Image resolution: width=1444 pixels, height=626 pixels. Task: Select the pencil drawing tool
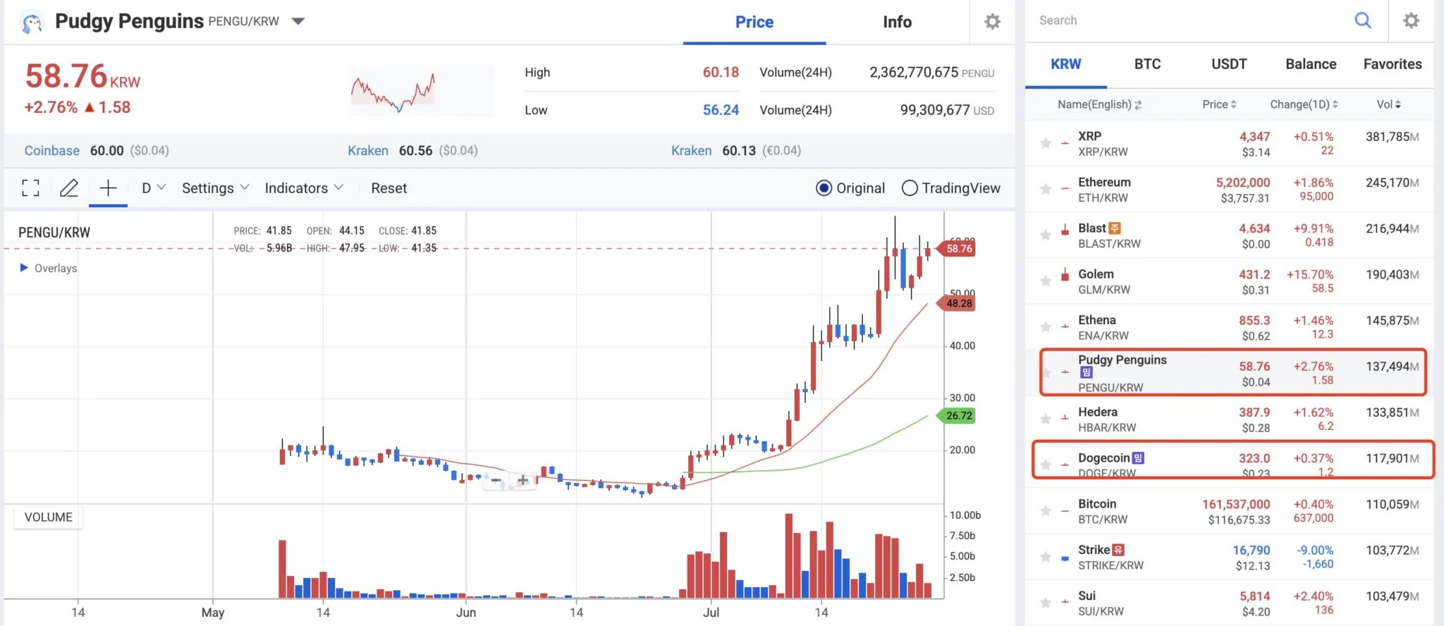pos(69,188)
